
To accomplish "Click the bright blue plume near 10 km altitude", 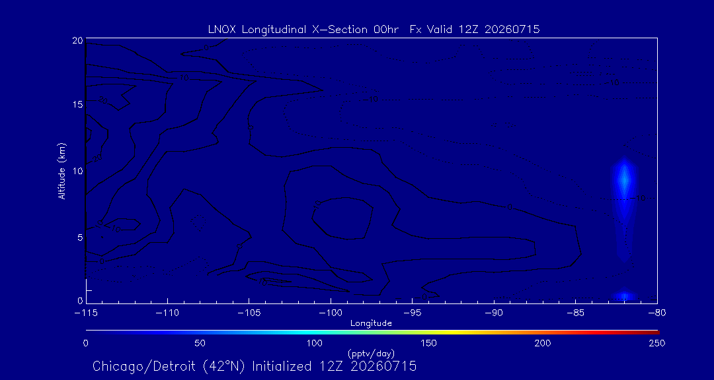I will [x=625, y=179].
